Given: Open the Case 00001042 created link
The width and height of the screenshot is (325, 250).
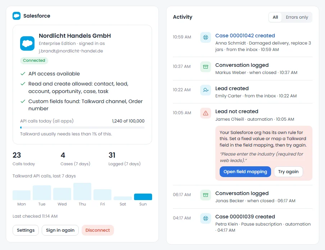Looking at the screenshot, I should pos(245,36).
